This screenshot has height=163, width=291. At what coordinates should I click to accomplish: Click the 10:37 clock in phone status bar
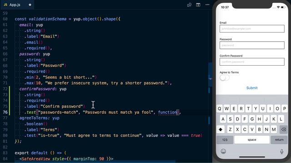pyautogui.click(x=225, y=7)
